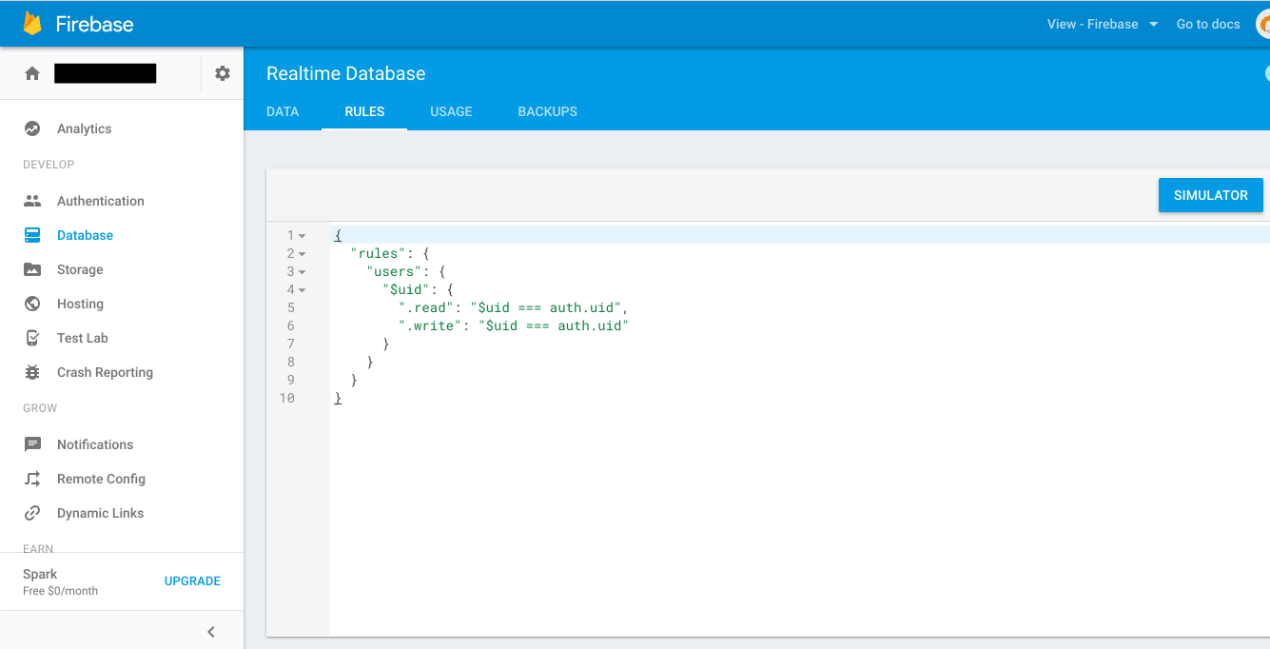Collapse the sidebar with the chevron
The width and height of the screenshot is (1270, 649).
211,632
